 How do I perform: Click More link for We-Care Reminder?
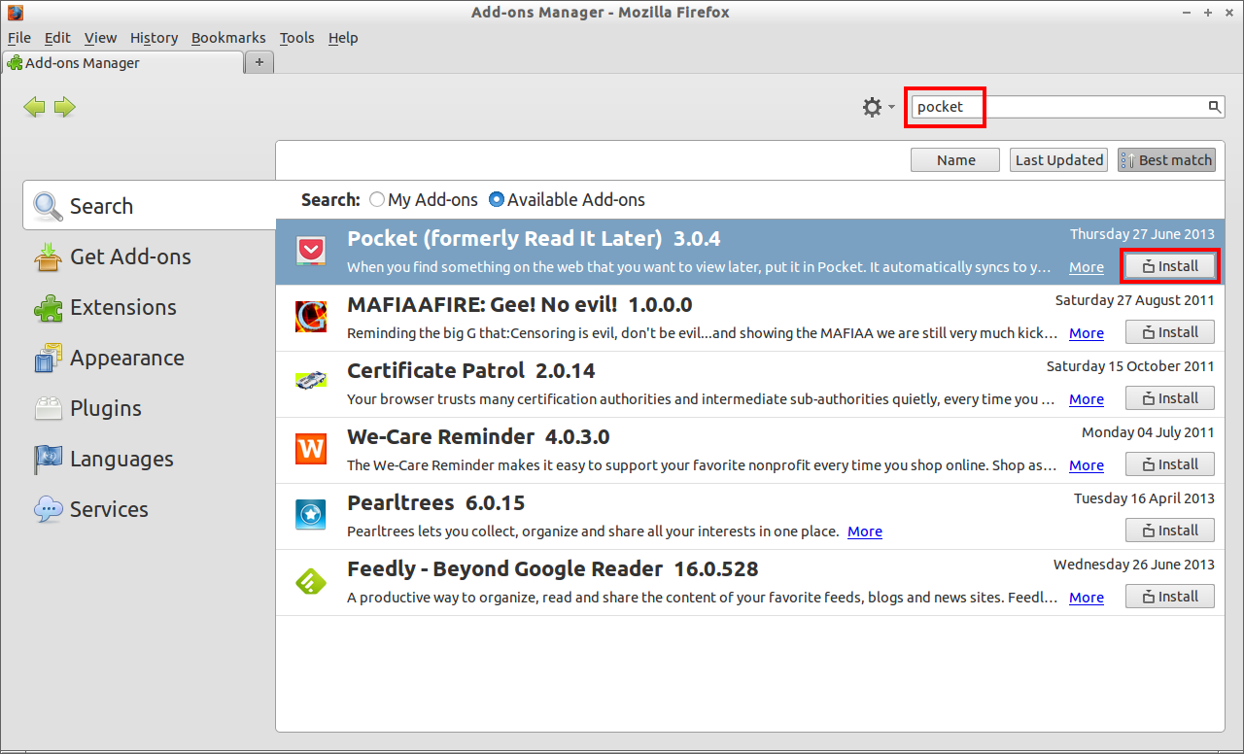click(x=1087, y=465)
